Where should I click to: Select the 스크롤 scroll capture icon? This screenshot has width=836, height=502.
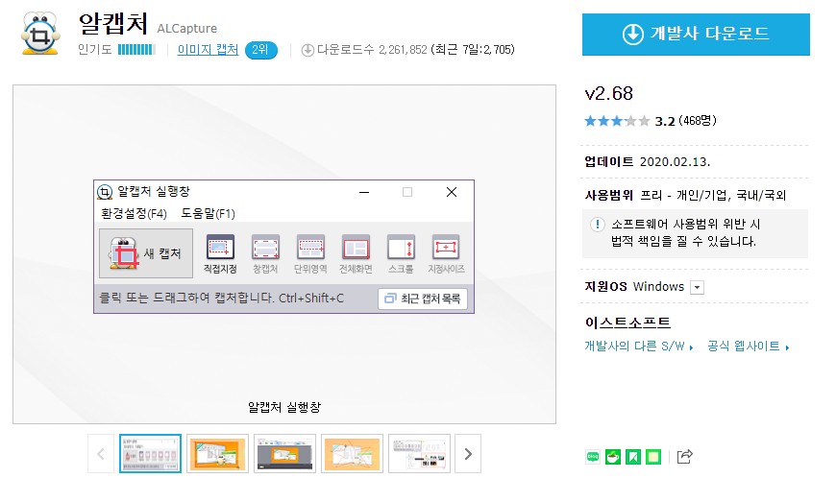[x=401, y=254]
